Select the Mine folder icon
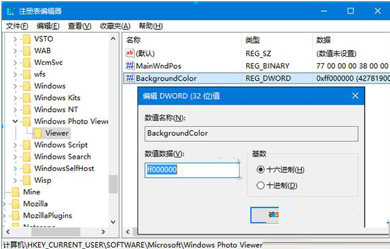390x249 pixels. coord(16,192)
